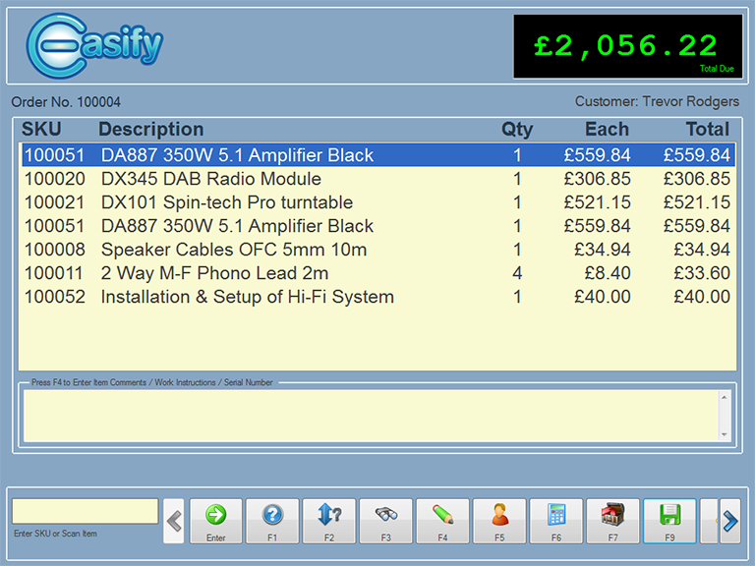Select customer using F5 person icon

pos(499,520)
